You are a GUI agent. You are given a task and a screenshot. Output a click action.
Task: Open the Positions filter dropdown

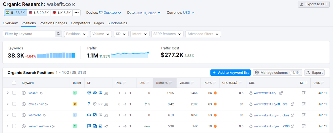(x=76, y=34)
